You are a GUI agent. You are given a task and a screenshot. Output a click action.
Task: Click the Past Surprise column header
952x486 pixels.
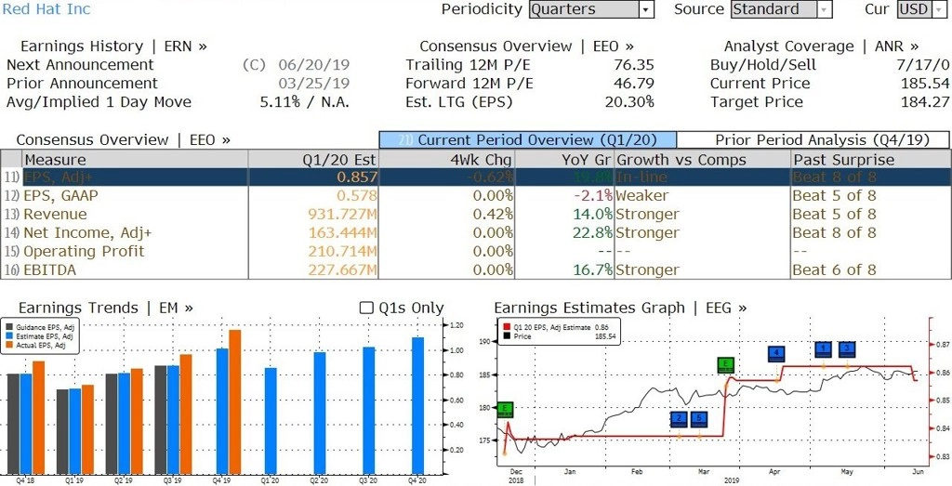pos(870,160)
